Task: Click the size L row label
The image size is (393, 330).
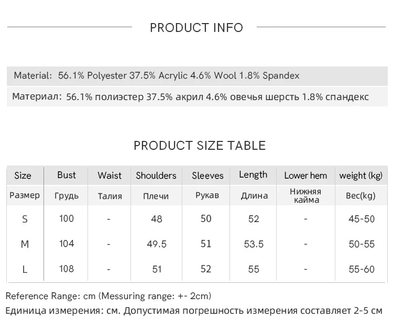Action: pos(25,270)
